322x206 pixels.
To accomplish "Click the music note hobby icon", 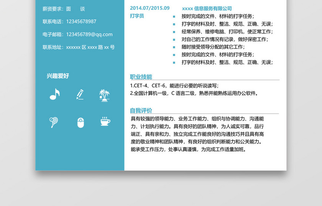I will coord(54,94).
